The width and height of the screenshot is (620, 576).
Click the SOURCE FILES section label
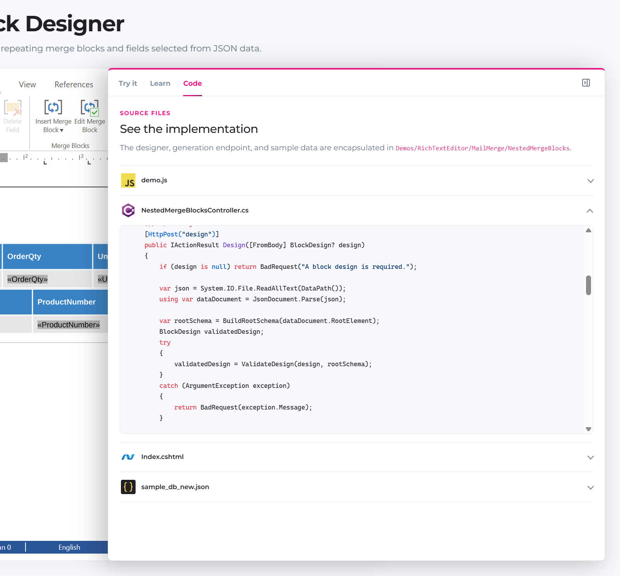pos(145,113)
